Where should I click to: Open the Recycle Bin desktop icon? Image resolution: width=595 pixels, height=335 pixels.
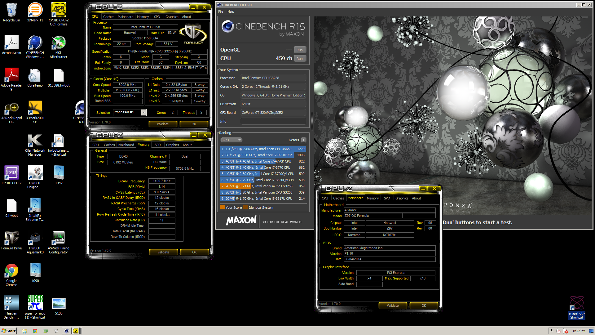pyautogui.click(x=11, y=12)
